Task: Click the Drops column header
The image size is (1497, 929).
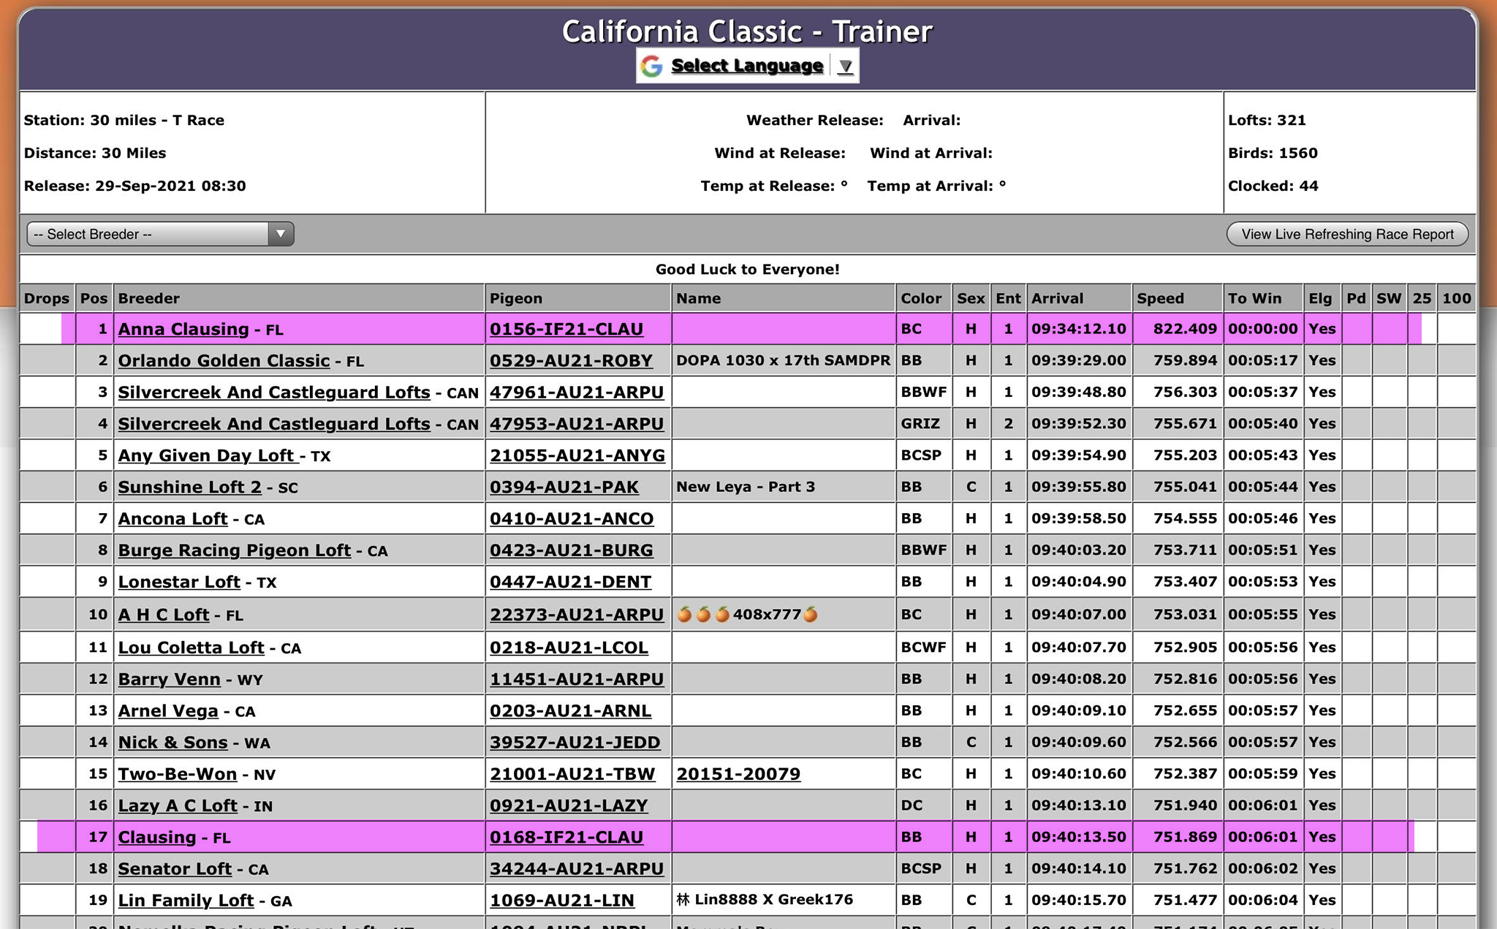Action: 46,298
